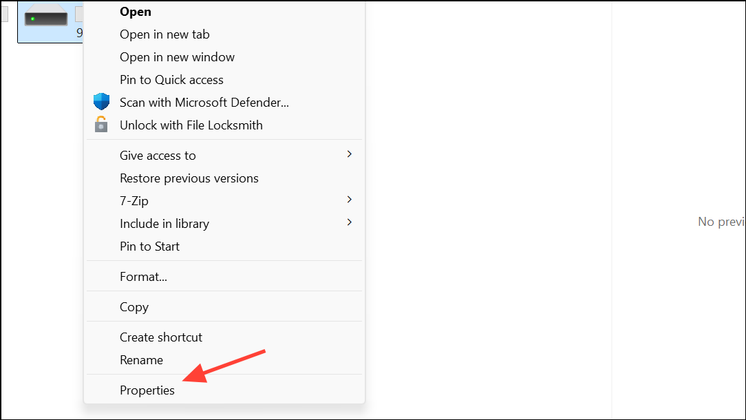Image resolution: width=746 pixels, height=420 pixels.
Task: Open the Format dialog for the drive
Action: (144, 276)
